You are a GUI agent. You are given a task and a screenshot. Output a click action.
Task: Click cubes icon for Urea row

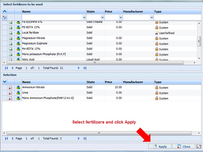(x=18, y=93)
